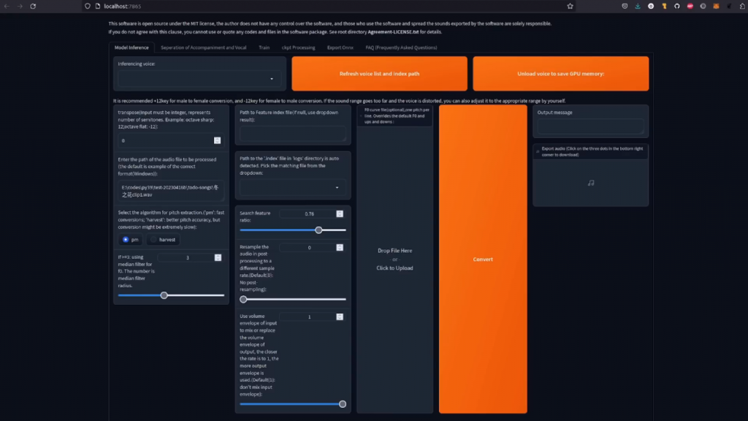Open the Seperation of Accompaniment and Vocal tab
This screenshot has width=748, height=421.
204,48
